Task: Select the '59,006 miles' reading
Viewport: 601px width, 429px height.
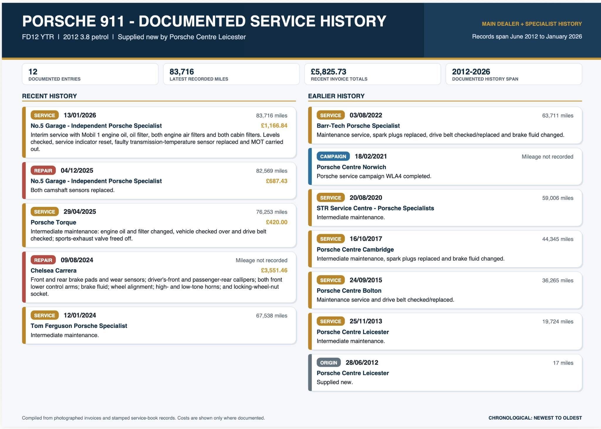Action: coord(558,198)
